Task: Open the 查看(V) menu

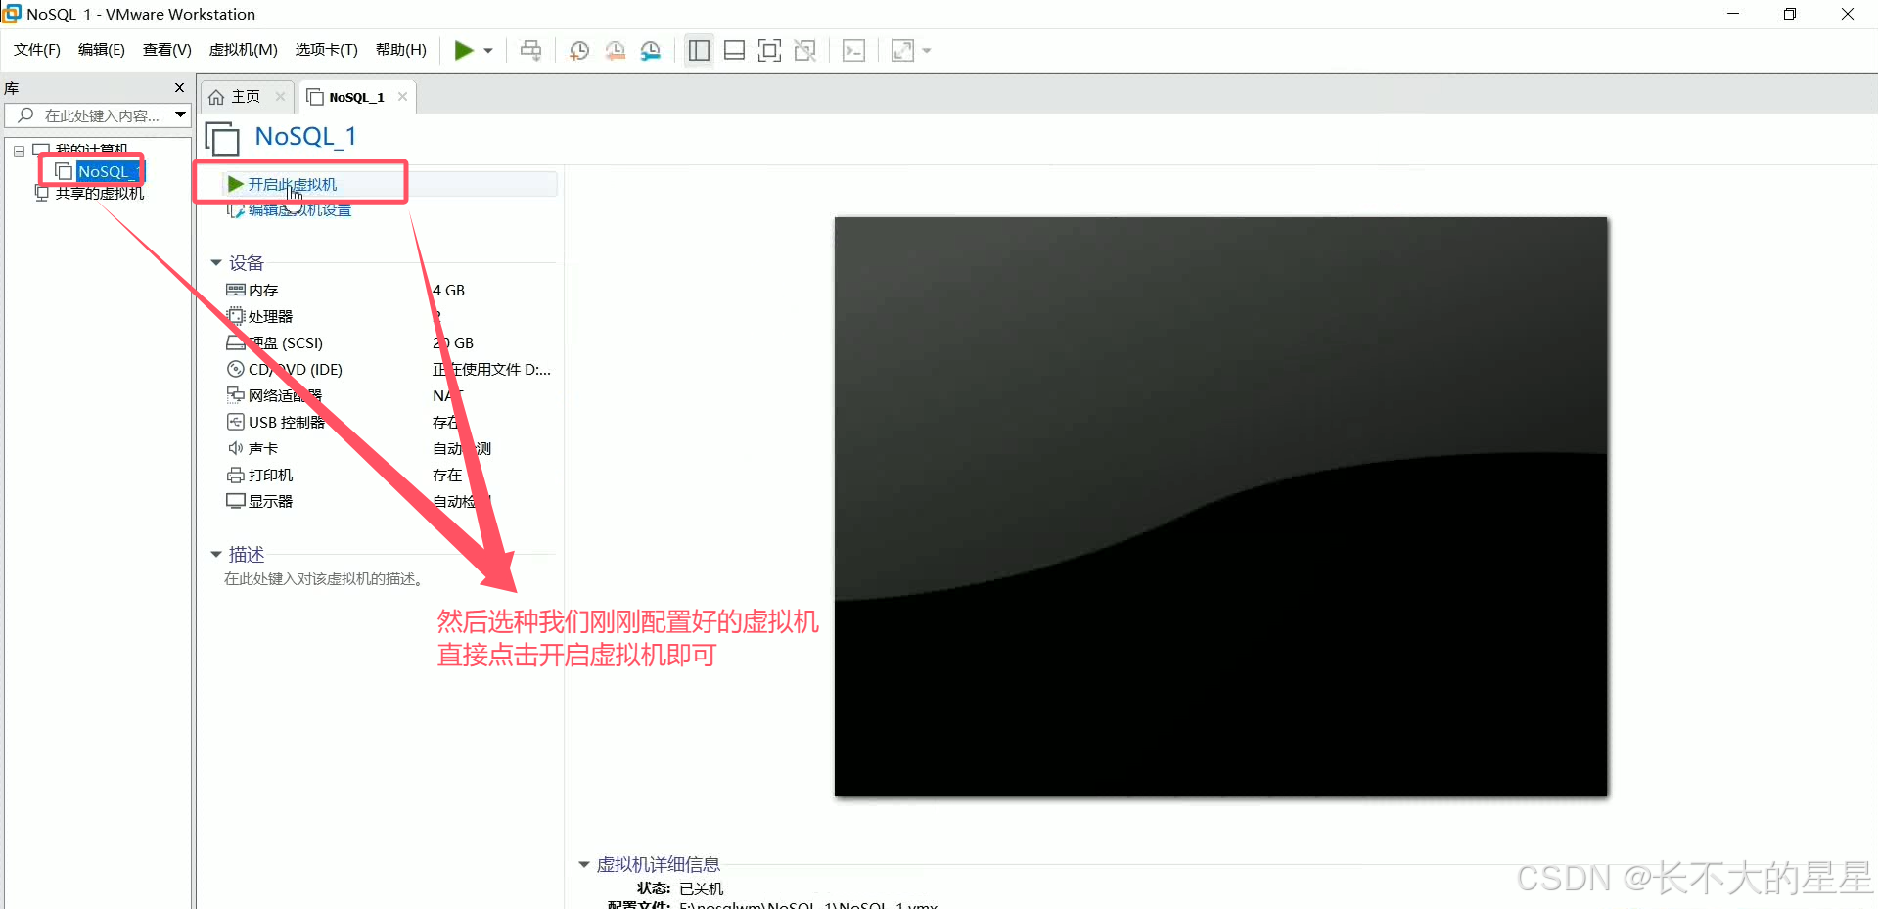Action: pyautogui.click(x=167, y=50)
